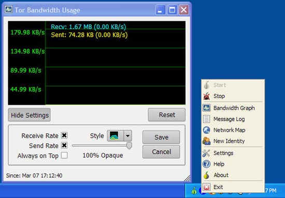This screenshot has height=198, width=285.
Task: Click the New Identity people icon
Action: pos(207,141)
